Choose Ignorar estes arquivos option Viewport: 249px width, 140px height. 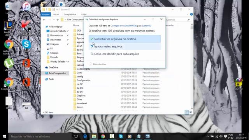click(x=124, y=46)
